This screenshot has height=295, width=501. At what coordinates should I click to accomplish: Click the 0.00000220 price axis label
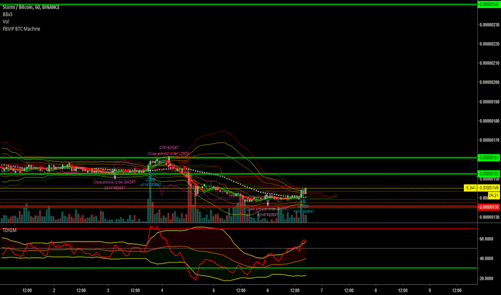point(489,44)
